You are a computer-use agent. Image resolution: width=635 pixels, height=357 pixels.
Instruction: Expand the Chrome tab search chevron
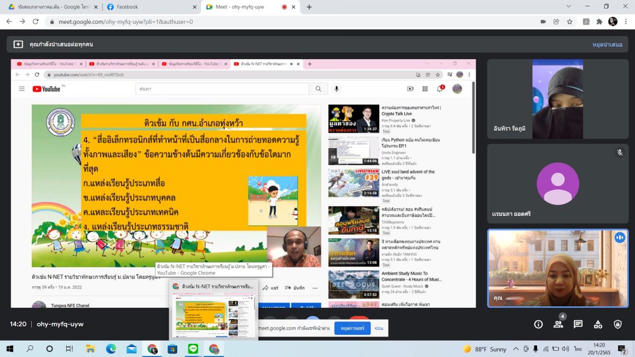pos(568,6)
